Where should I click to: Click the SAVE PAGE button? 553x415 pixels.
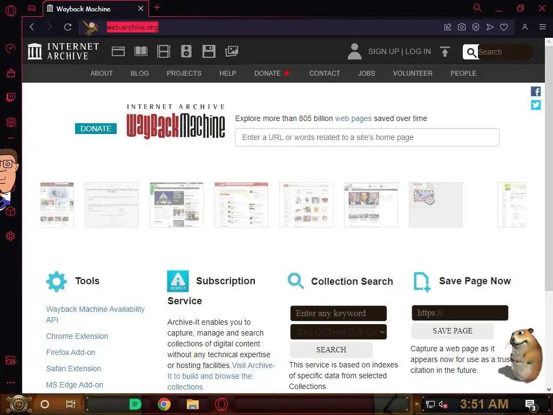453,331
